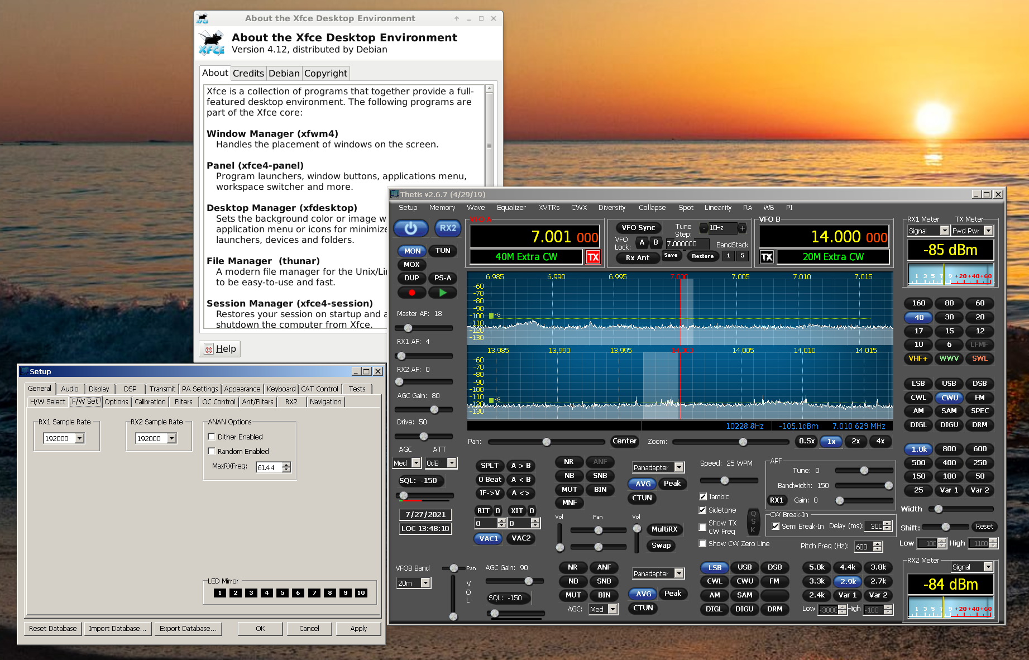Adjust the Master AF slider
Screen dimensions: 1029x660
pos(408,328)
